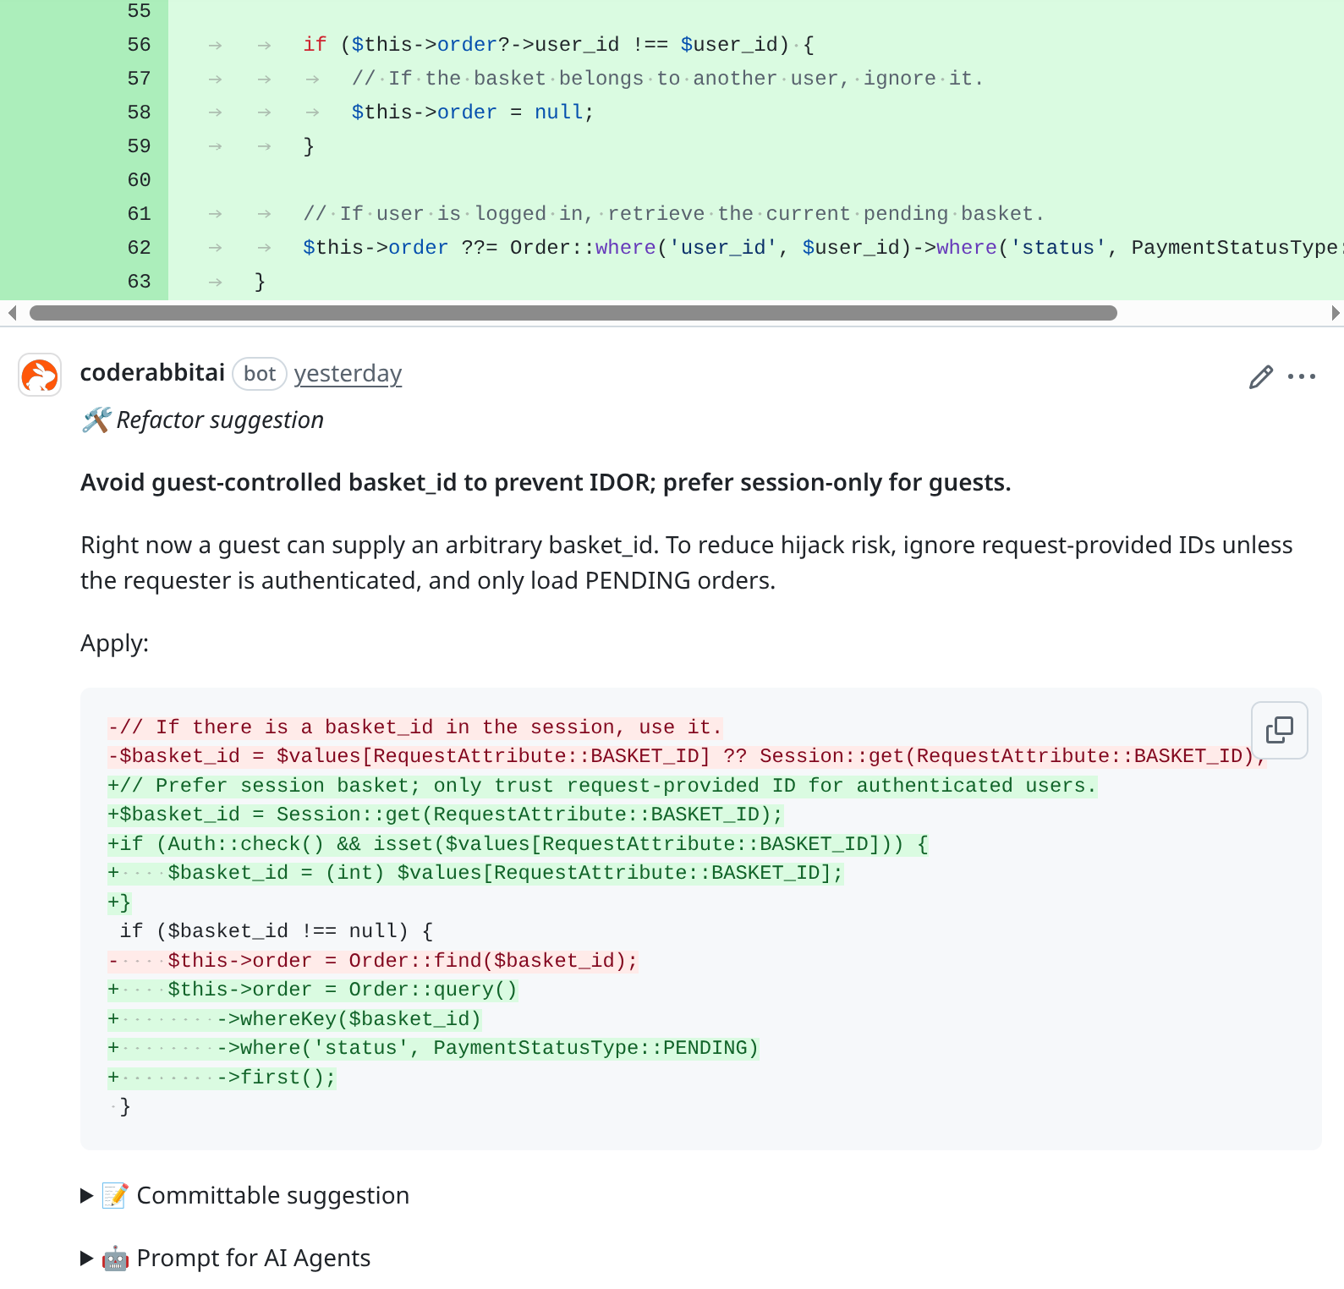The image size is (1344, 1289).
Task: Click the 'Refactor suggestion' heading text
Action: point(220,420)
